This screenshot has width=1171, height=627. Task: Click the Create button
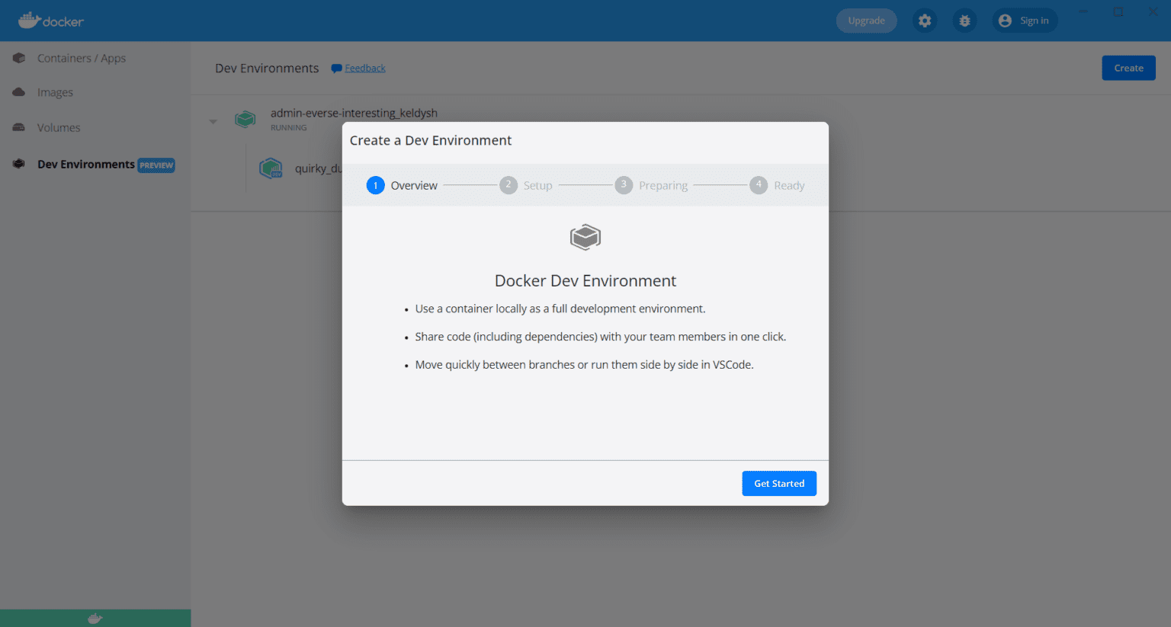(x=1128, y=68)
